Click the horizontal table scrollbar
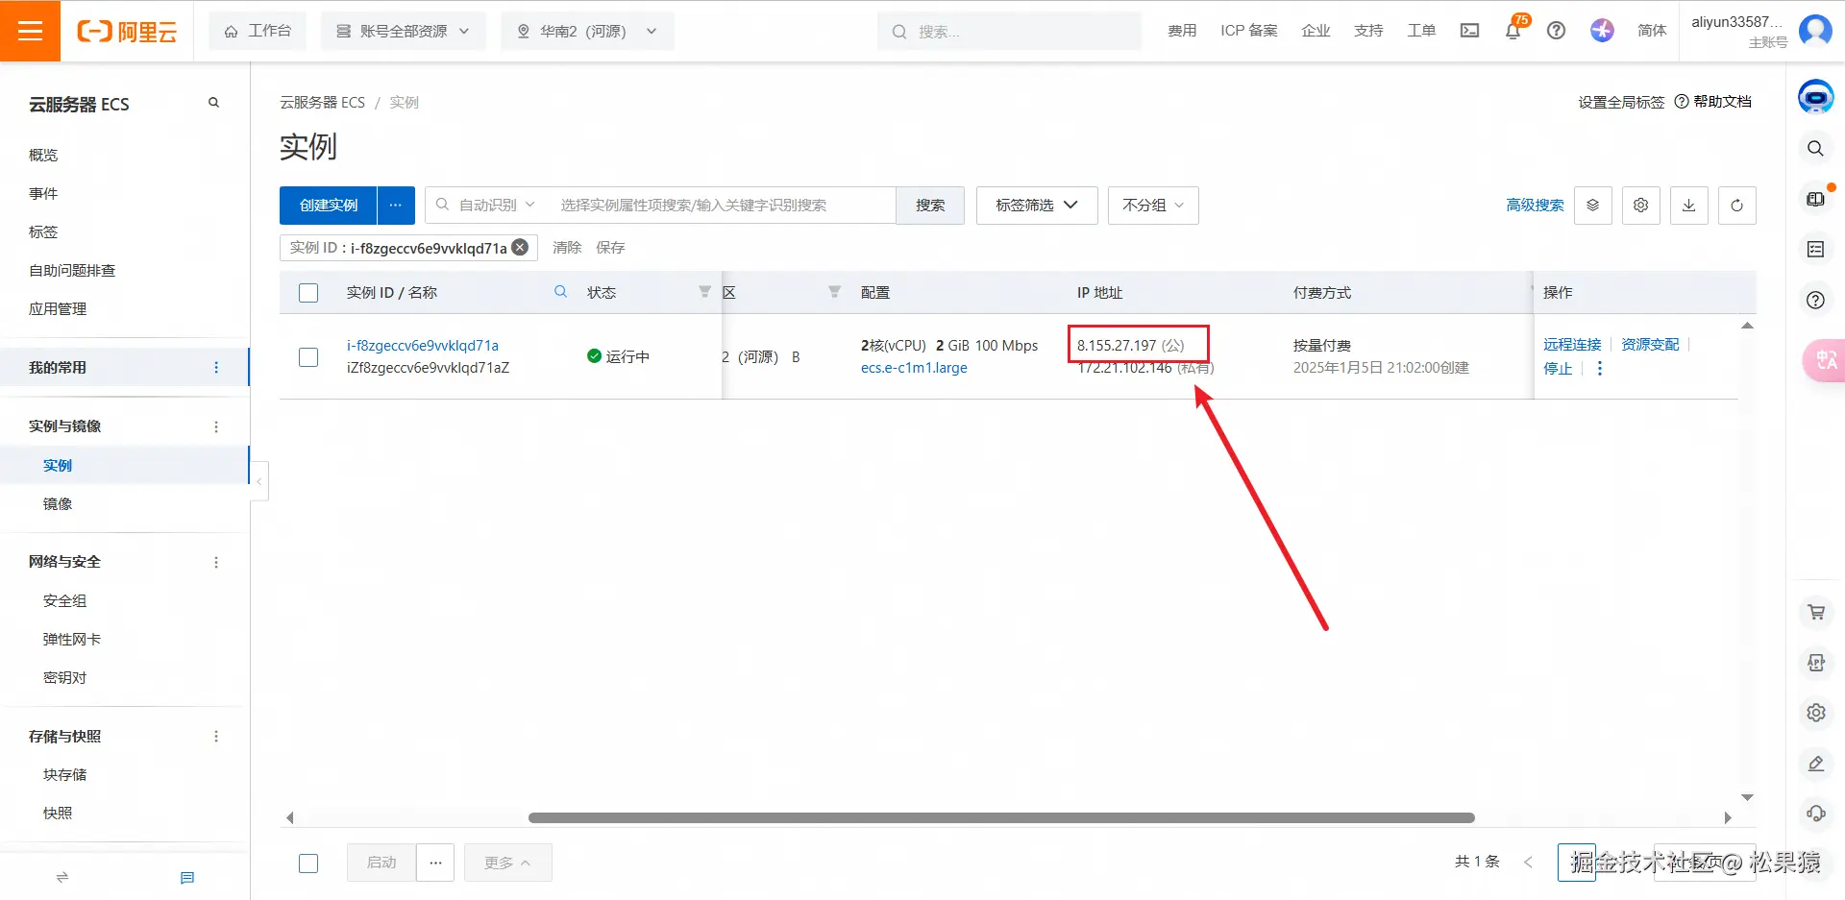Viewport: 1845px width, 900px height. (x=1001, y=818)
